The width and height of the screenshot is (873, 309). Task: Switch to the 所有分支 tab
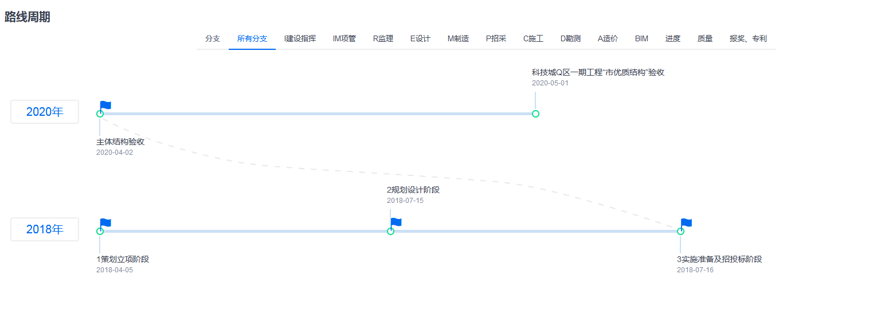pos(252,38)
